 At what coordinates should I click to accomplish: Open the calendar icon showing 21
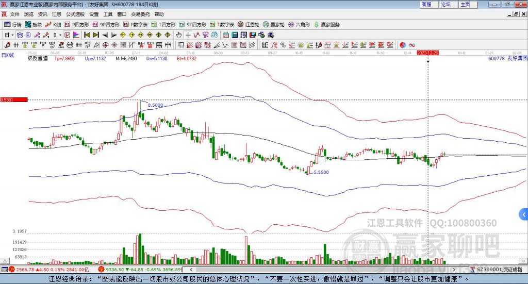[226, 35]
